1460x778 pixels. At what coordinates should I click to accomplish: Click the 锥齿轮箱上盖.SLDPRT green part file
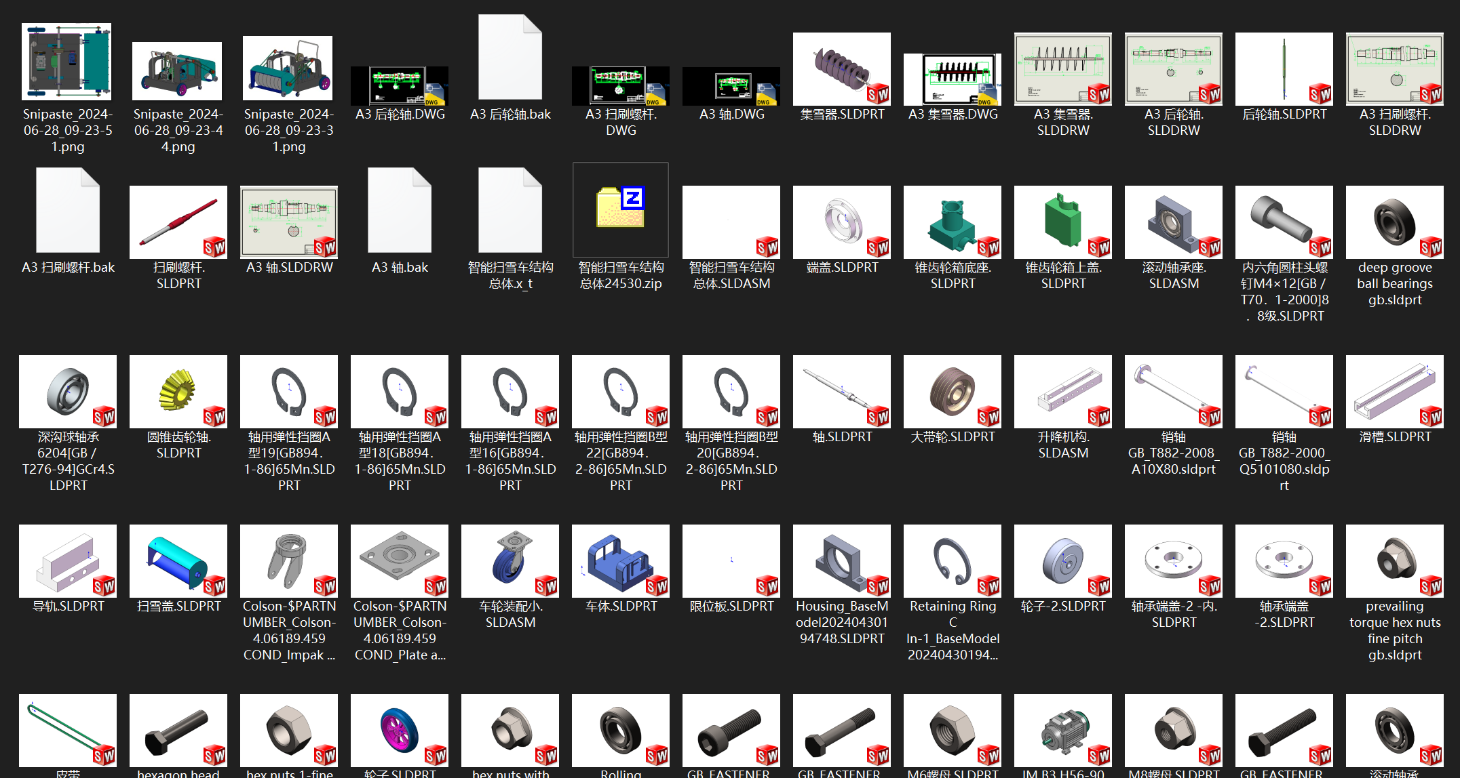pos(1062,222)
